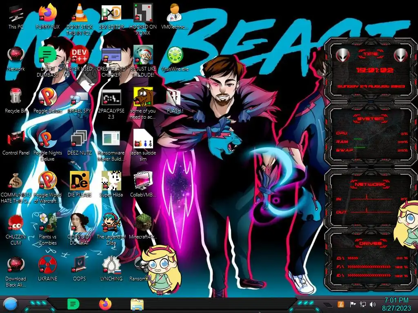Select BE JUST LIKE THE DUDE icon
This screenshot has width=418, height=313.
(143, 62)
